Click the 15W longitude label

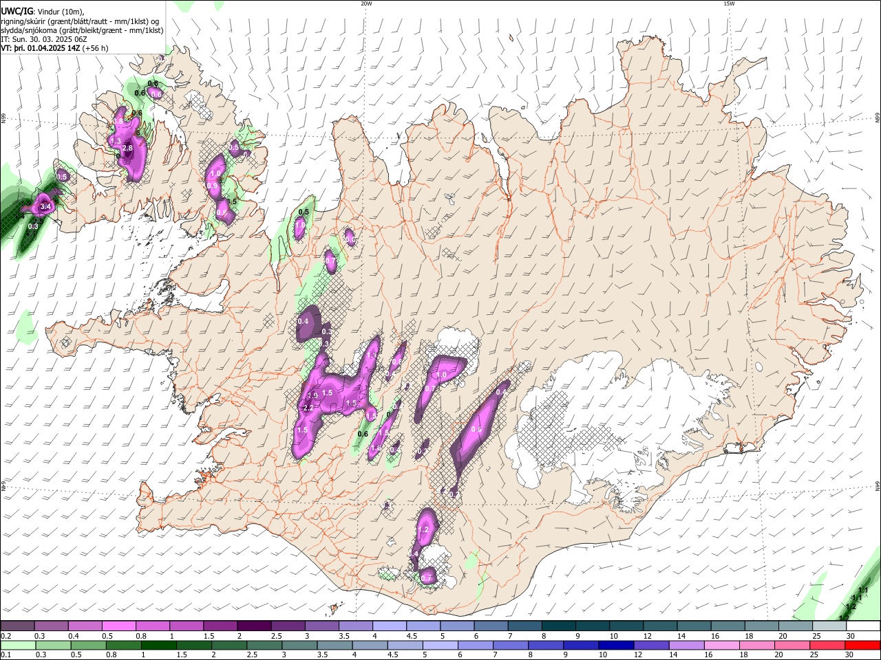tap(729, 3)
